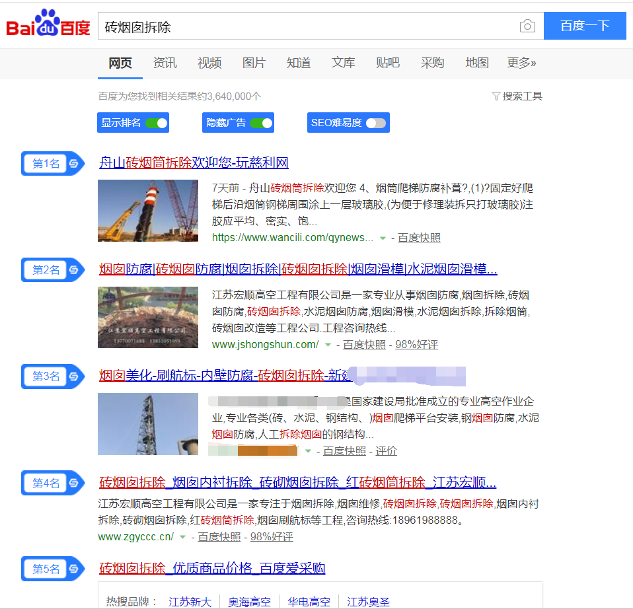Turn off the 显示排名 switch
Screen dimensions: 633x609
[x=157, y=123]
